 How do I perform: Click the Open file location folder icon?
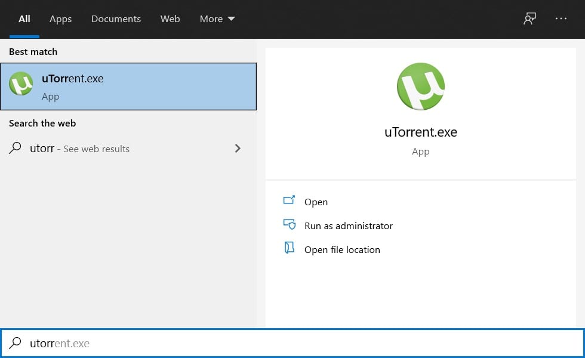coord(289,248)
